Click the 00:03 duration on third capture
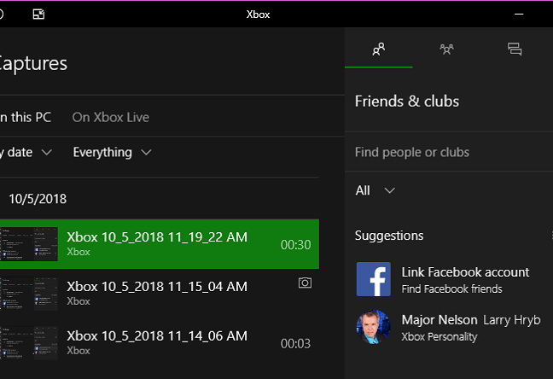553x379 pixels. pos(295,344)
